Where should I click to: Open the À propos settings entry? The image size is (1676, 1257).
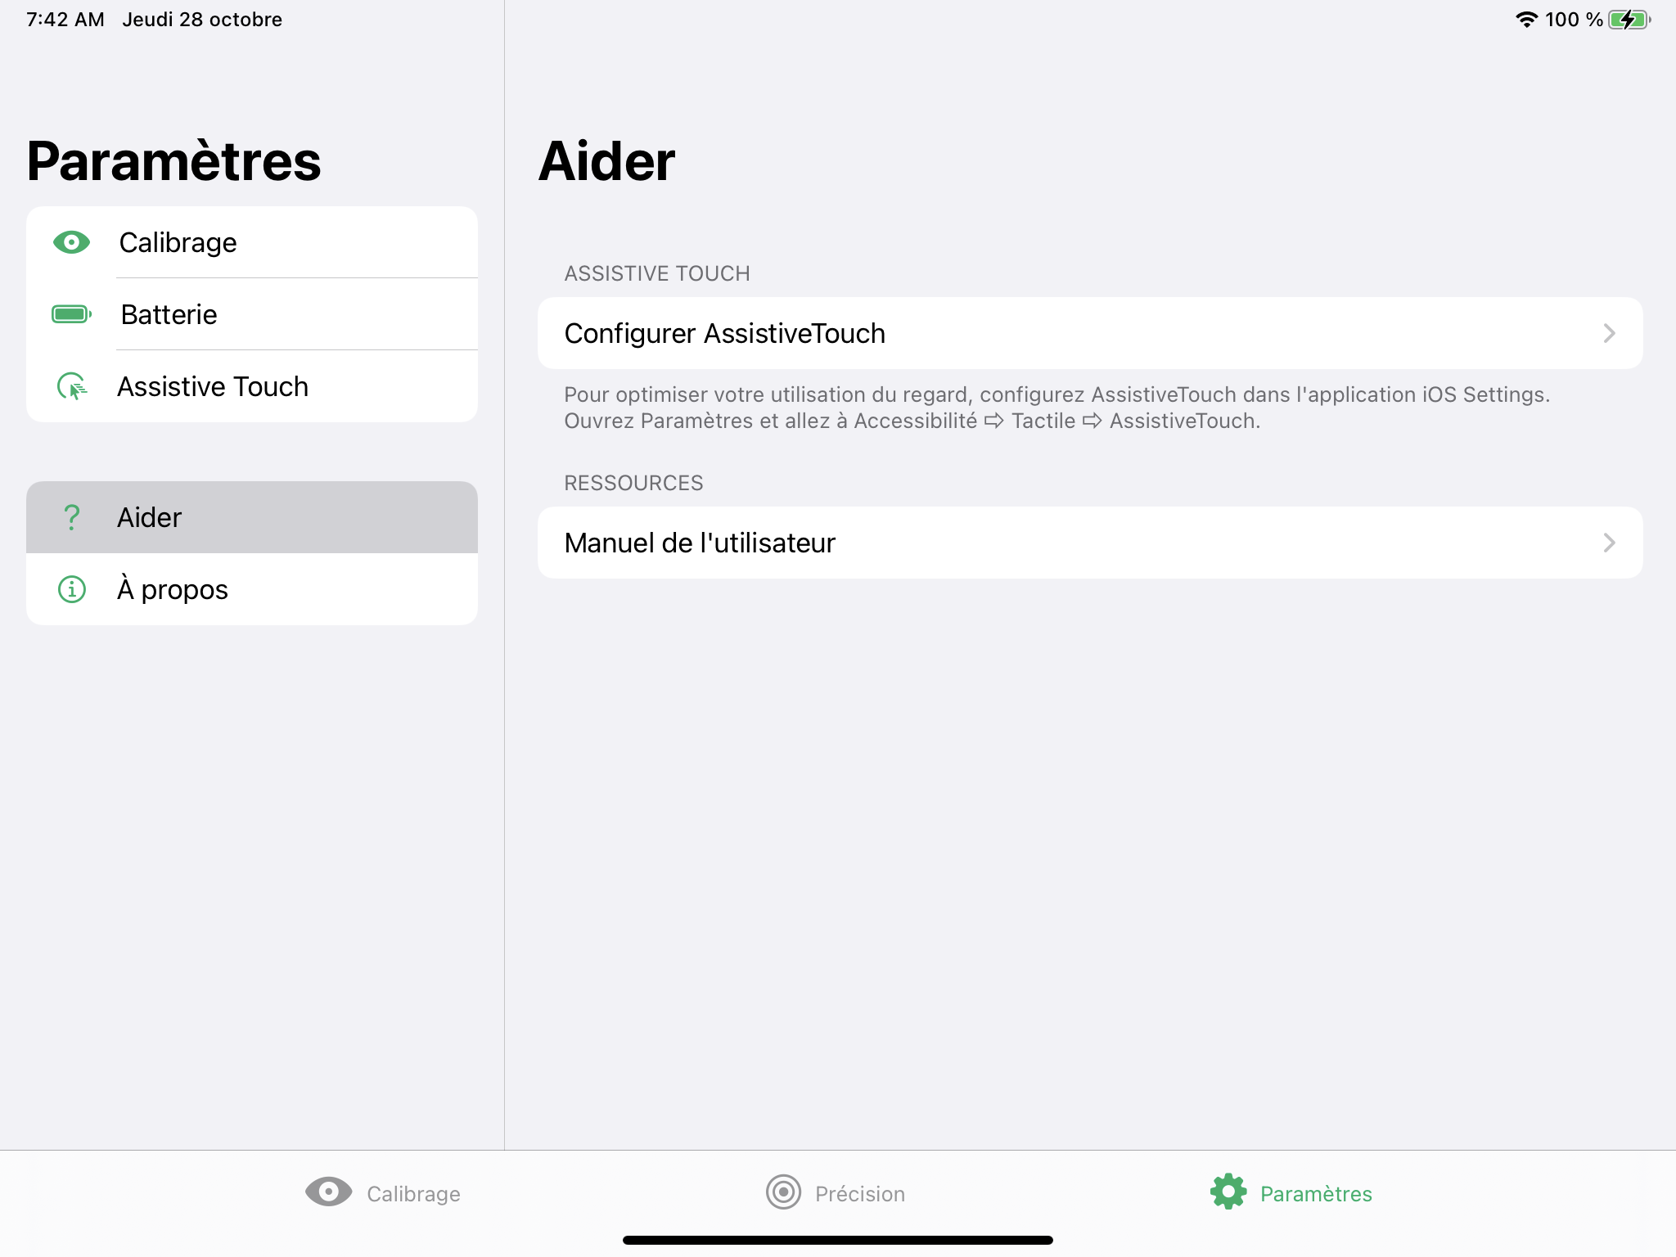pos(173,589)
